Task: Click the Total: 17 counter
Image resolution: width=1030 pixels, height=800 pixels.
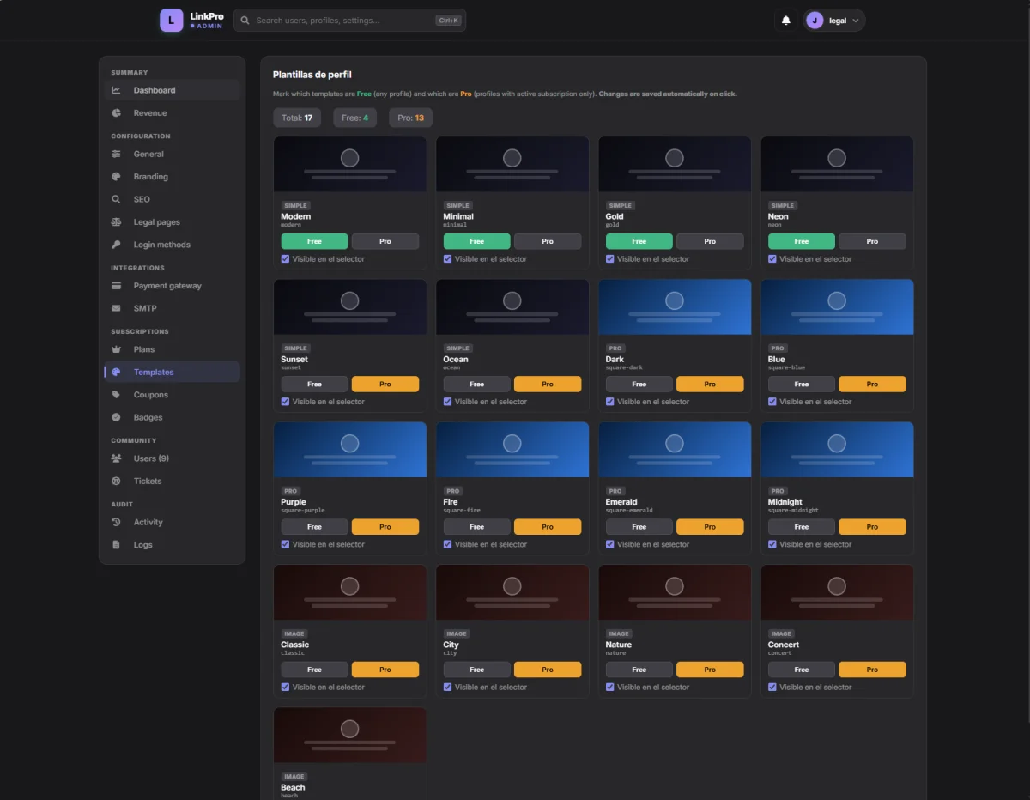Action: [297, 118]
